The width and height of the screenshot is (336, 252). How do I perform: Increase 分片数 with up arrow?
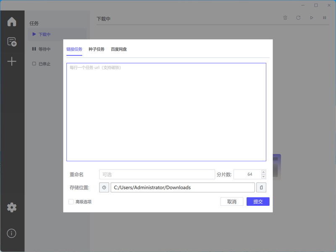click(x=264, y=172)
